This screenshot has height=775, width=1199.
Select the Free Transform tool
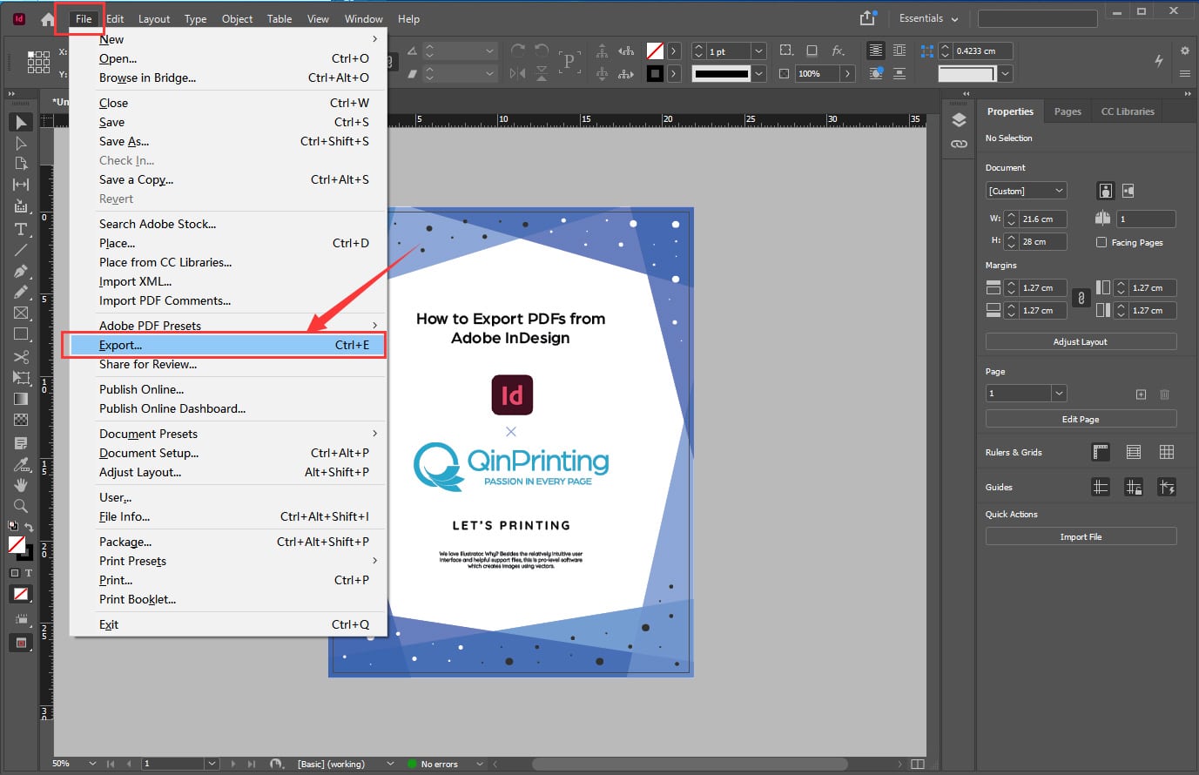pos(21,378)
